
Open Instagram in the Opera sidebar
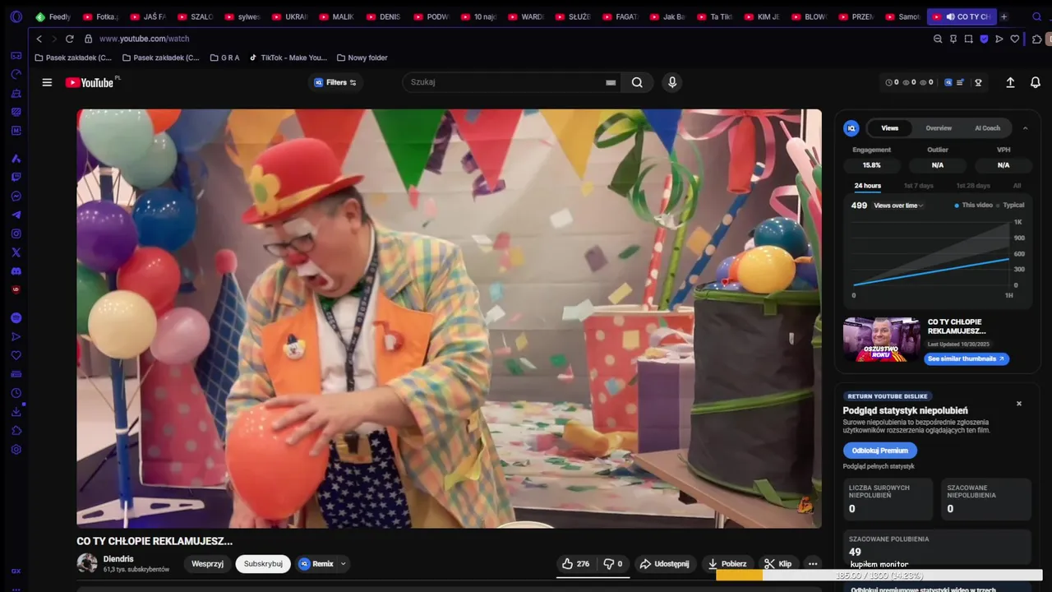(x=16, y=234)
